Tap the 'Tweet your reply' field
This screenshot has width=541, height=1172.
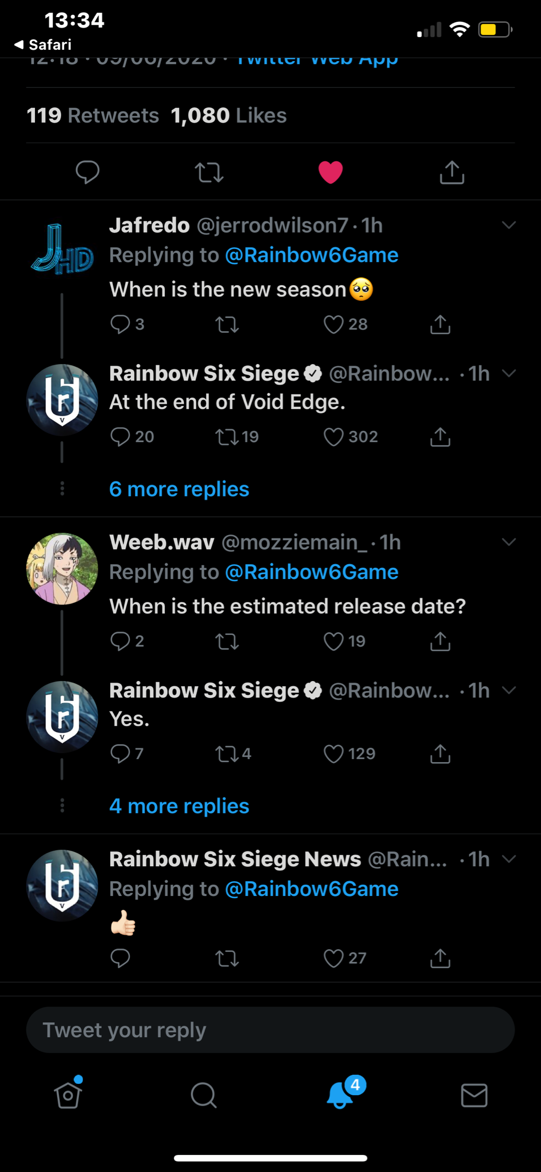(270, 1030)
